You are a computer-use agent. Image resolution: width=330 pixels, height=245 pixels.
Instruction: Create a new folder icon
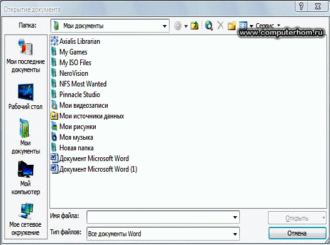pos(232,26)
